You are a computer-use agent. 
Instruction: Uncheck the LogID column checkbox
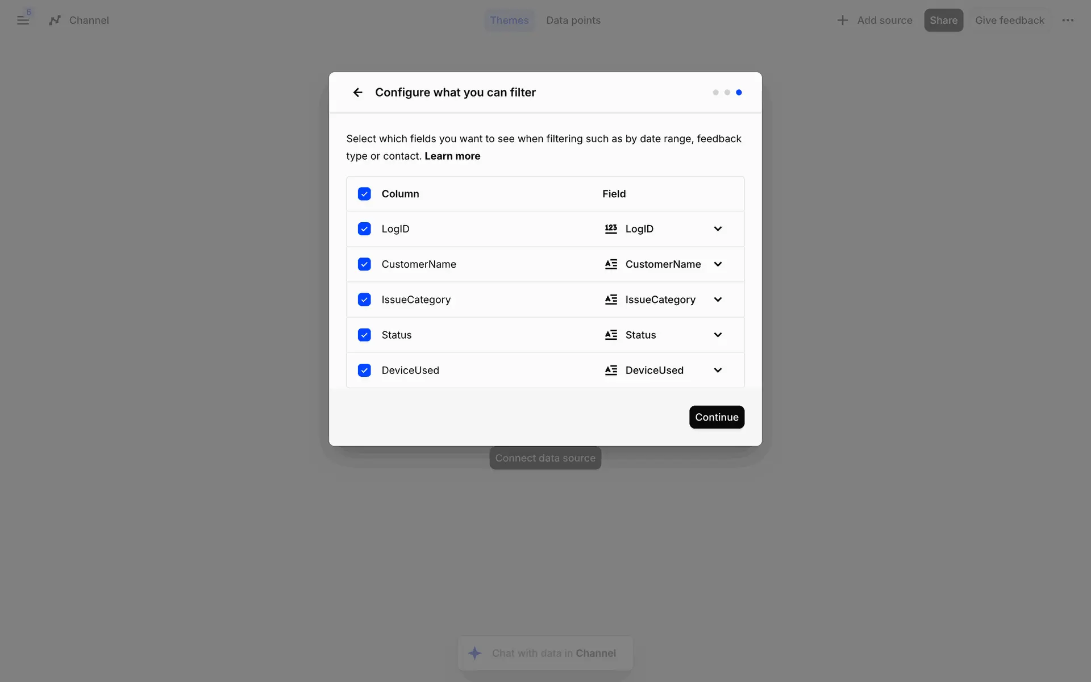(x=364, y=229)
